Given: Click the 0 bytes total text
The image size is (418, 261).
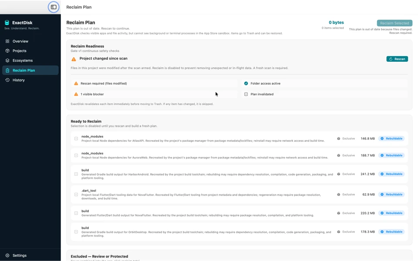Looking at the screenshot, I should pyautogui.click(x=336, y=22).
